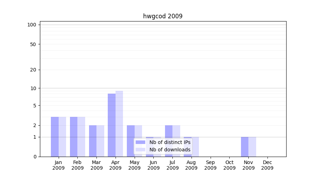
Task: Click the 'Nb of downloads' legend label
Action: 170,150
